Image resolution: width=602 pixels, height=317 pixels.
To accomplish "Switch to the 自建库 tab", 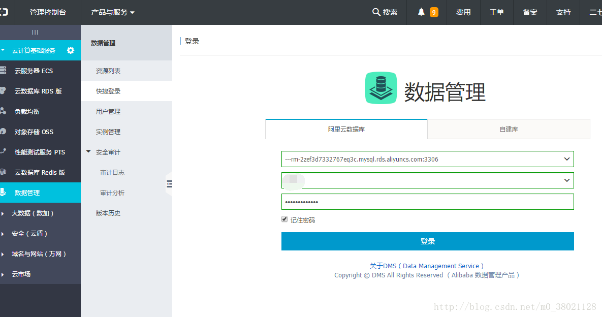I will click(509, 130).
